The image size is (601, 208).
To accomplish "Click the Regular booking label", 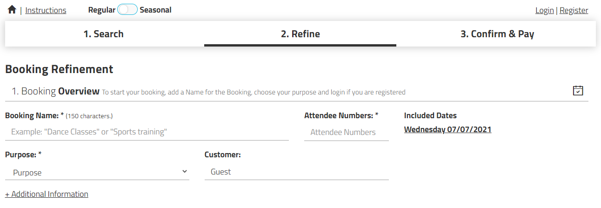I will click(x=101, y=10).
